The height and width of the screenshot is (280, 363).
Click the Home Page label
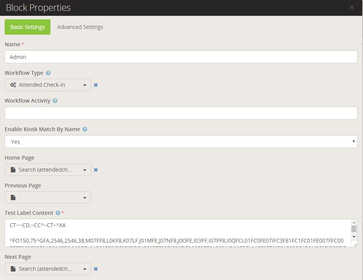(19, 158)
